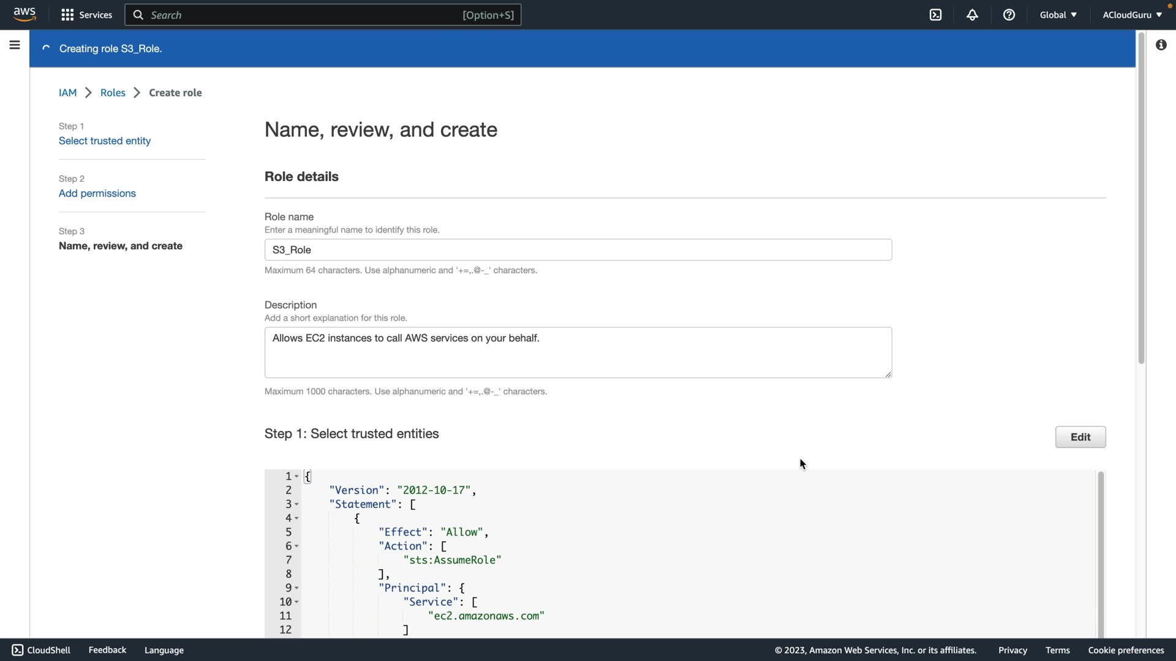1176x661 pixels.
Task: Open the notifications bell
Action: [x=972, y=15]
